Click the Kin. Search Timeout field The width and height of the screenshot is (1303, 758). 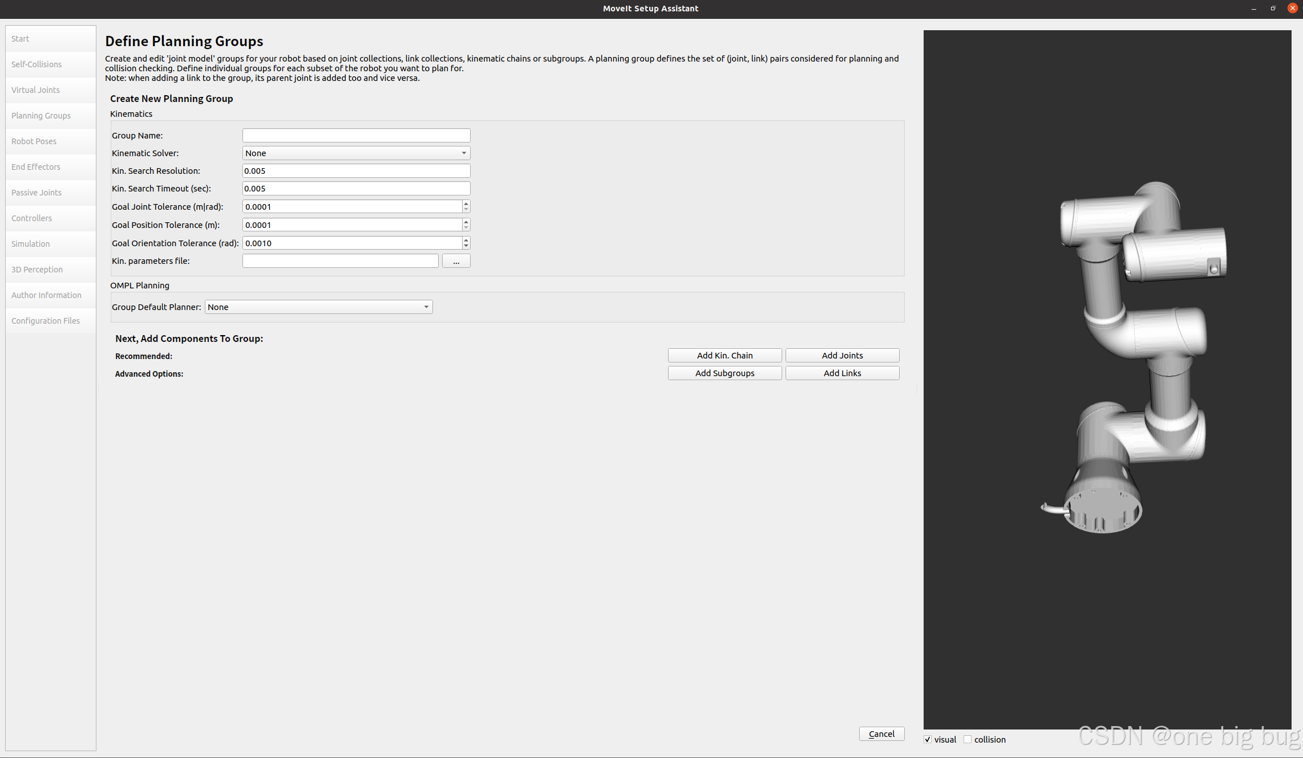tap(356, 189)
